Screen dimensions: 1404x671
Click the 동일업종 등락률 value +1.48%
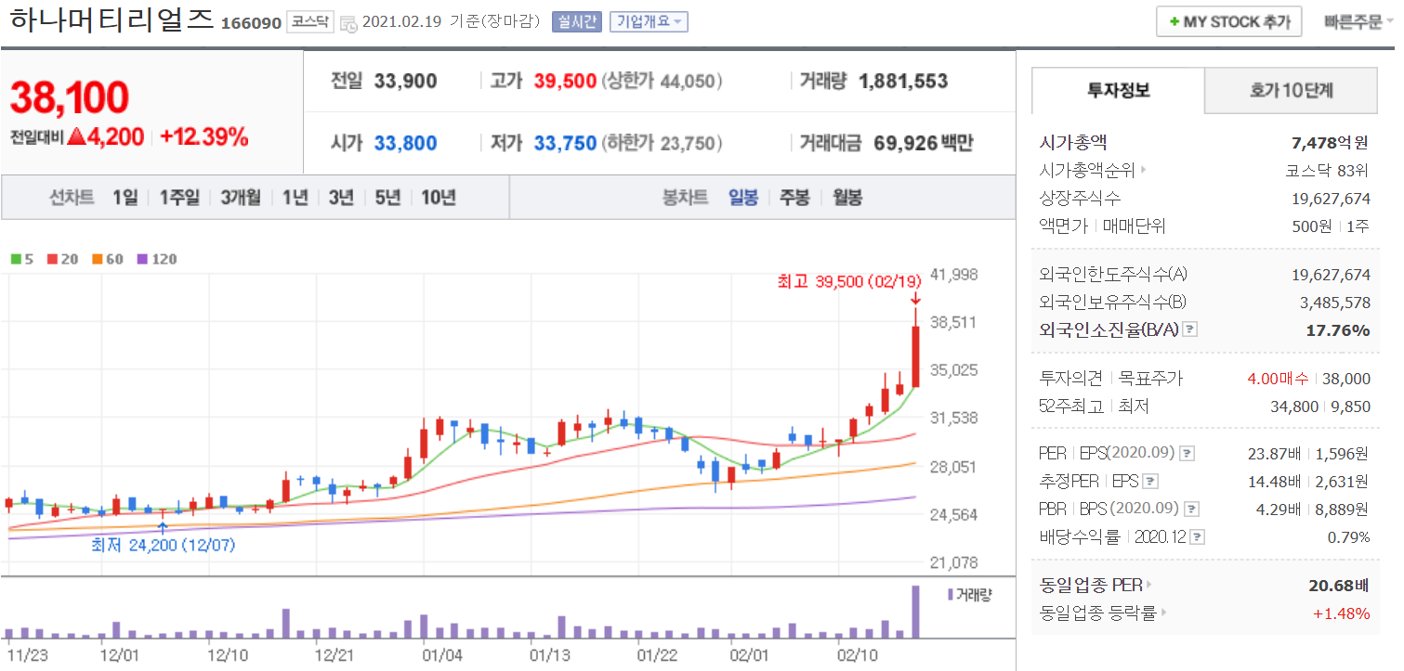(1341, 613)
